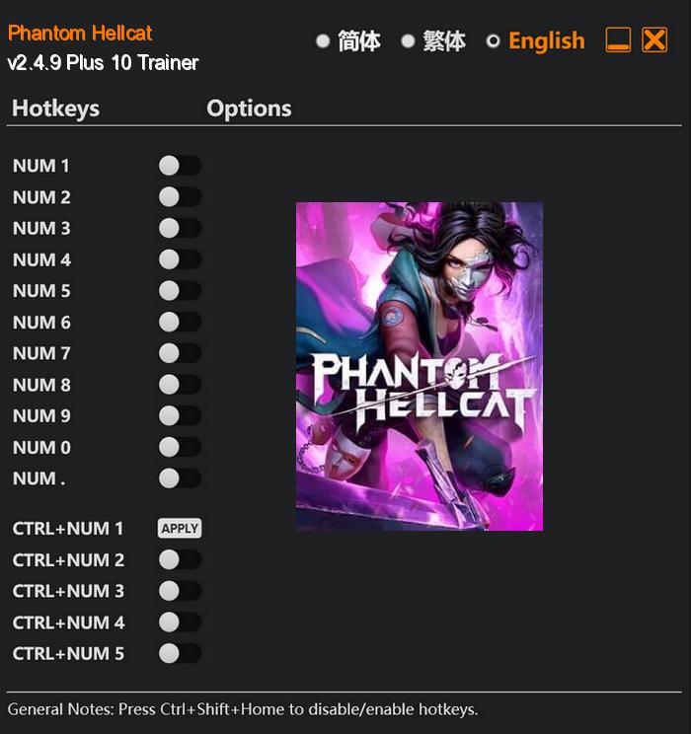Enable the CTRL+NUM 4 toggle
This screenshot has height=734, width=691.
pos(180,623)
